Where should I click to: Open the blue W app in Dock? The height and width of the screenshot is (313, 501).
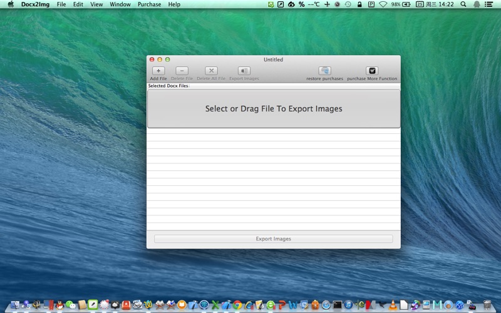(293, 305)
